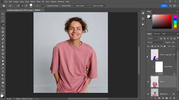Click the blue Share button
The image size is (179, 100).
click(164, 6)
